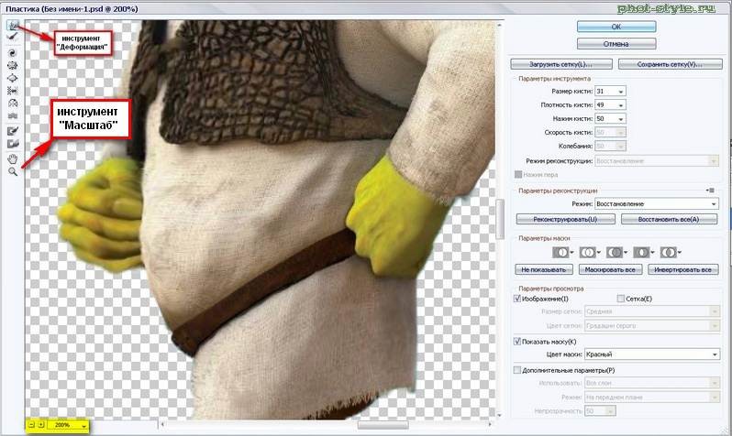Open the Цвет сетки Градации серого dropdown
732x436 pixels.
pyautogui.click(x=651, y=325)
